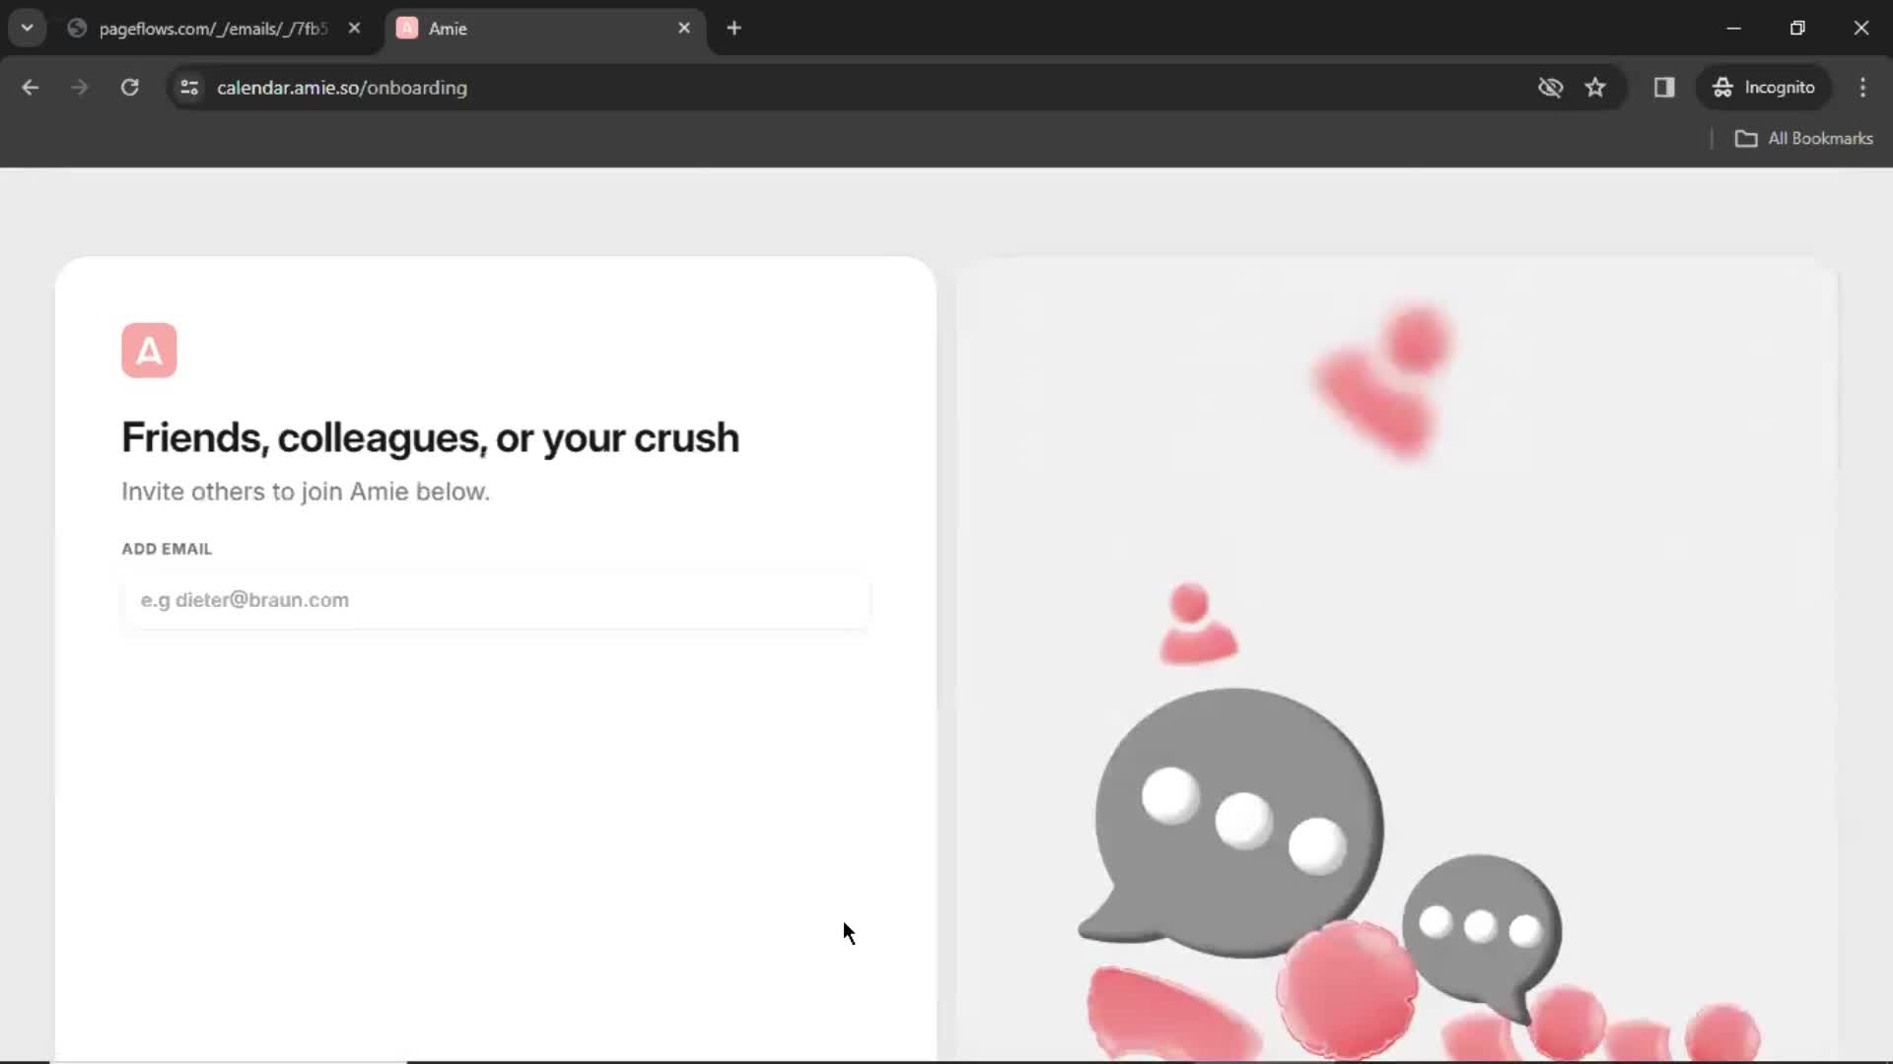Focus the Add Email input field

coord(497,600)
